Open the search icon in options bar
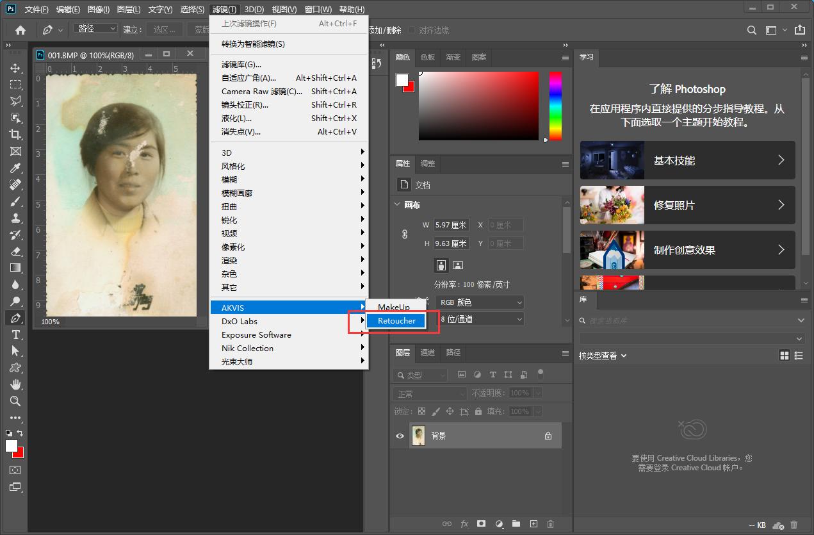 coord(753,30)
